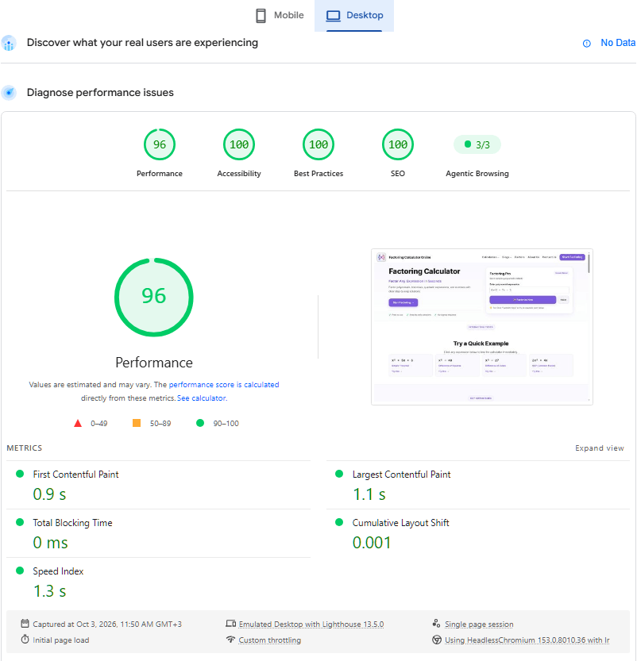The image size is (637, 661).
Task: Expand First Contentful Paint metric
Action: (x=159, y=485)
